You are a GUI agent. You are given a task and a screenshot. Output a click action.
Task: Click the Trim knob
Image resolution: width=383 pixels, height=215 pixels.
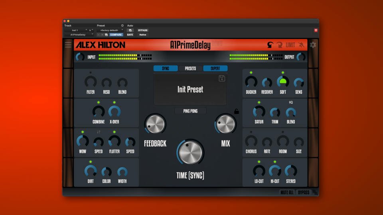275,113
